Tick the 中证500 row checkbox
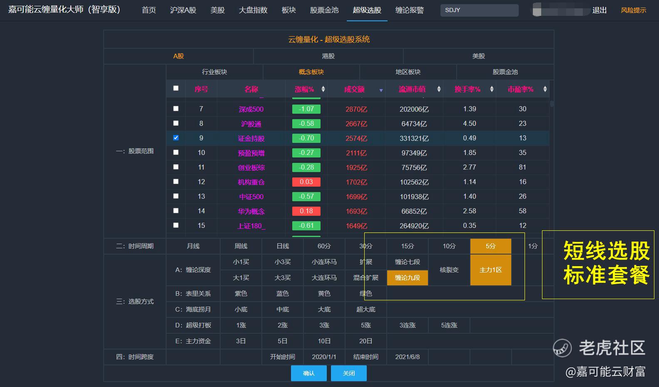This screenshot has width=659, height=387. (176, 196)
